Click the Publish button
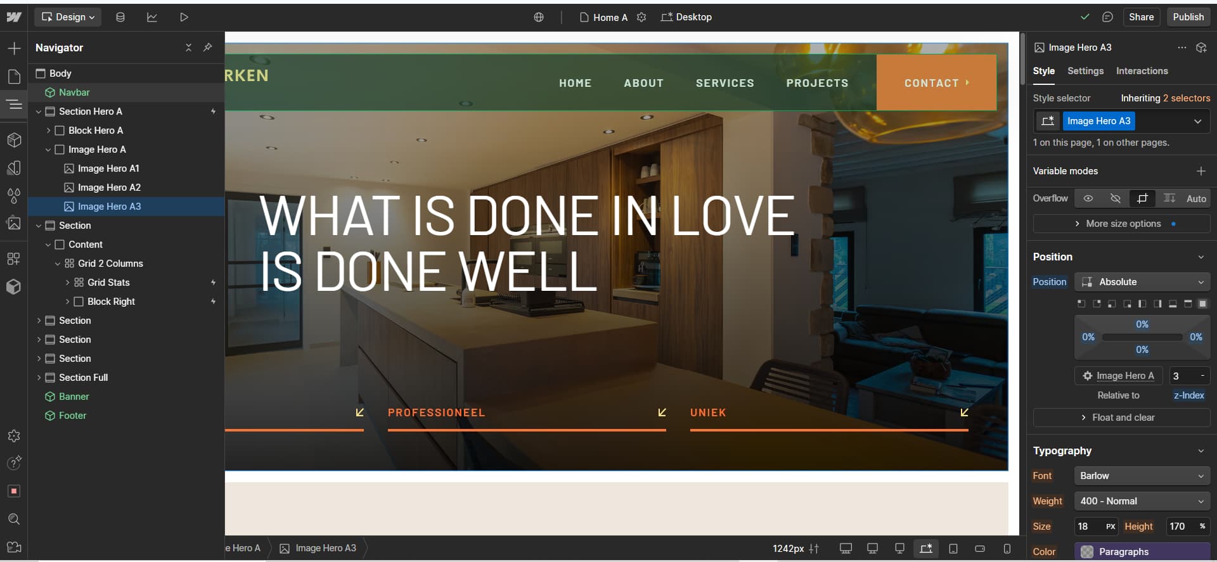The image size is (1217, 562). (x=1188, y=17)
